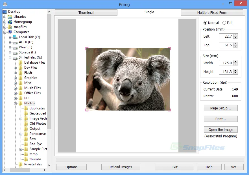Click the thumbs folder icon
Screen dimensions: 249x175
tap(26, 159)
